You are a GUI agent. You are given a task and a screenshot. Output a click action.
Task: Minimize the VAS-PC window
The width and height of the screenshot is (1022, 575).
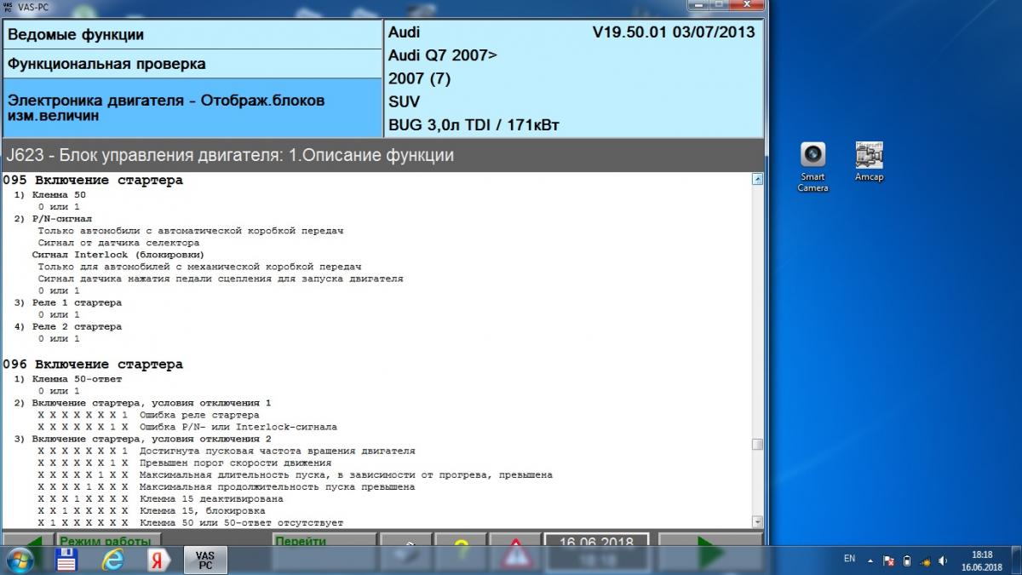(x=698, y=5)
